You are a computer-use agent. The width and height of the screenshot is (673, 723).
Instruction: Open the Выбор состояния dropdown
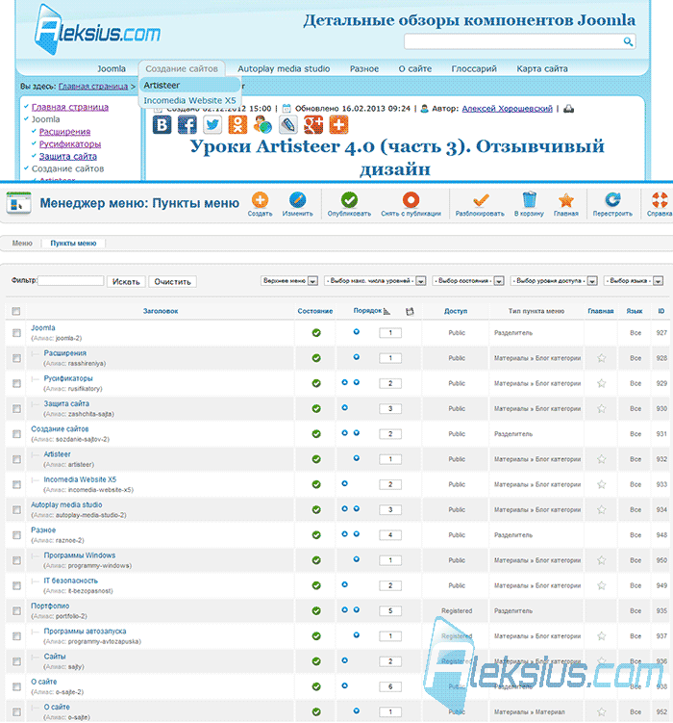pos(468,281)
